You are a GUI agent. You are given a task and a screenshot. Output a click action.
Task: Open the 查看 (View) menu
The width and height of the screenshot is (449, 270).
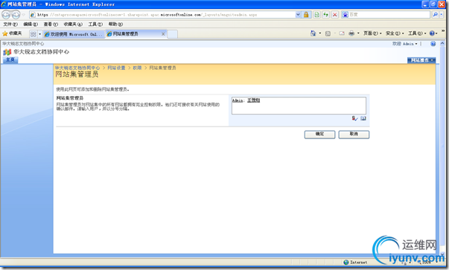coord(51,25)
